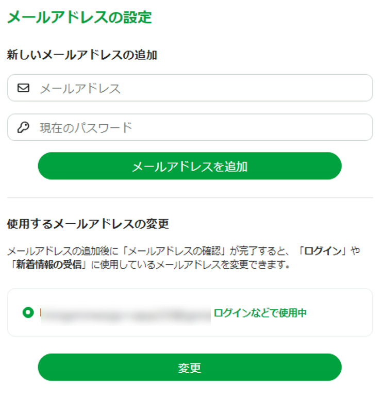
Task: Click the メールアドレスの設定 page heading
Action: (79, 17)
